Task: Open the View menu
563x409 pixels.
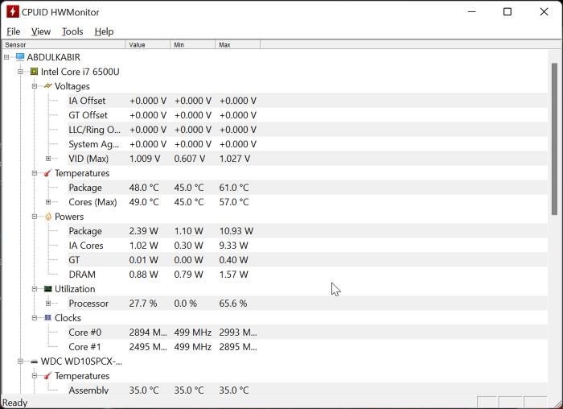Action: tap(41, 31)
